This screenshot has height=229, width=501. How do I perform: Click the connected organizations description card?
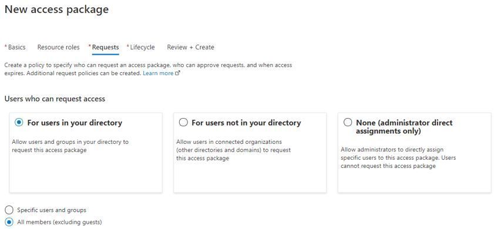(x=250, y=153)
